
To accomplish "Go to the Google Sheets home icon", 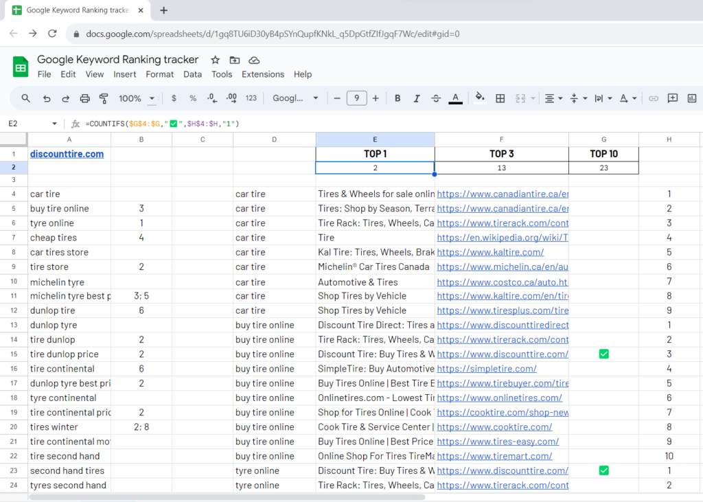I will point(21,67).
